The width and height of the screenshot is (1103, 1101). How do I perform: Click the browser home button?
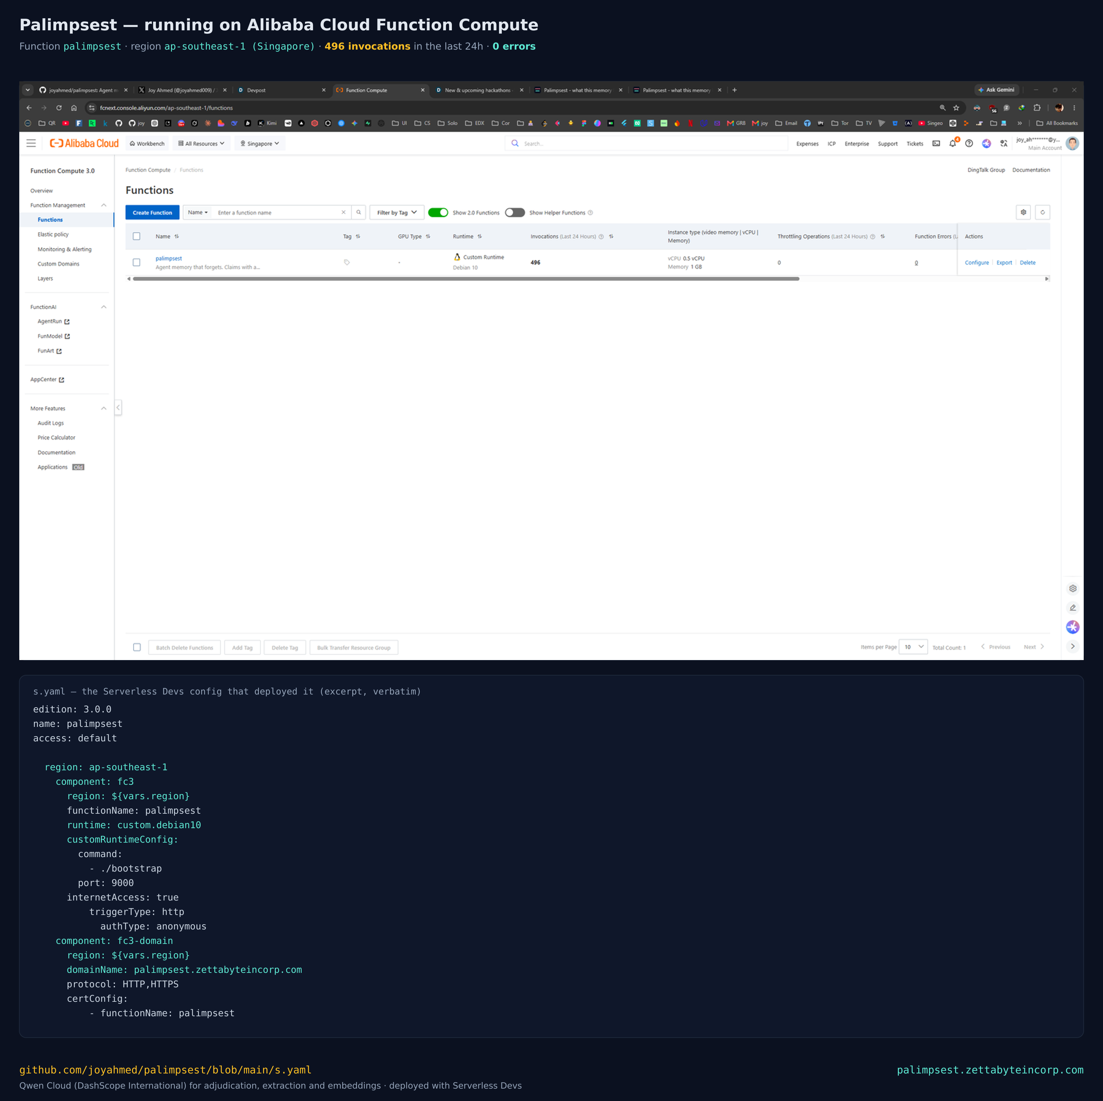tap(74, 107)
